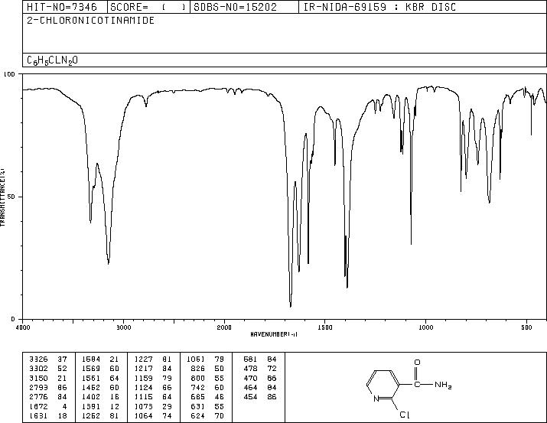547x423 pixels.
Task: Click the 631 wavenumber value
Action: pyautogui.click(x=198, y=407)
